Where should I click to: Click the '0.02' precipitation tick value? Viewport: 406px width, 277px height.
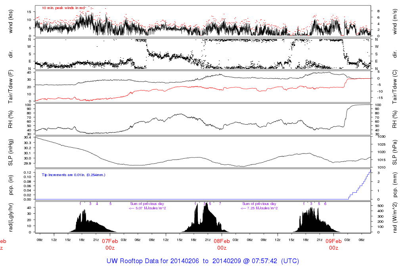click(x=27, y=195)
